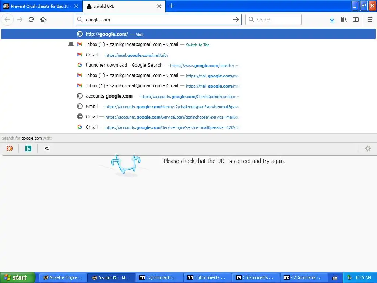This screenshot has height=283, width=377.
Task: Click the tab icon beside Switch to Tab row
Action: click(71, 44)
